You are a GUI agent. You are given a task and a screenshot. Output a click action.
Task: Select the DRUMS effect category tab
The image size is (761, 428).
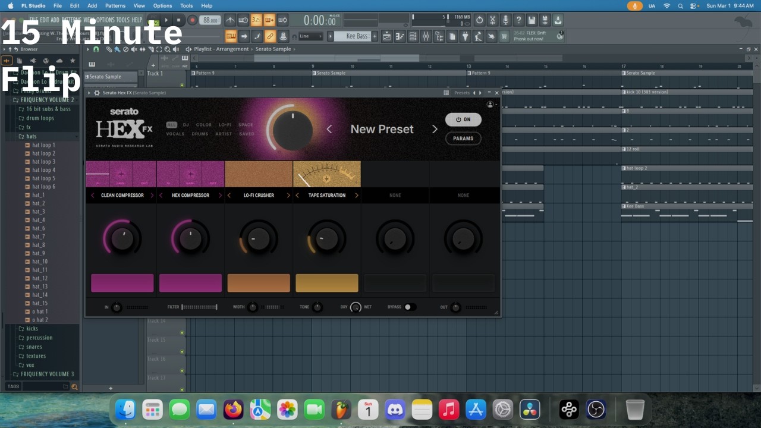click(200, 134)
